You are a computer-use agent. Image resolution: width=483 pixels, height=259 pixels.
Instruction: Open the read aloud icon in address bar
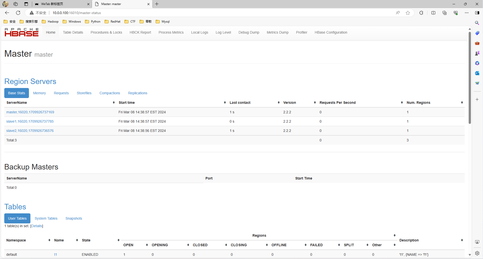[x=398, y=13]
